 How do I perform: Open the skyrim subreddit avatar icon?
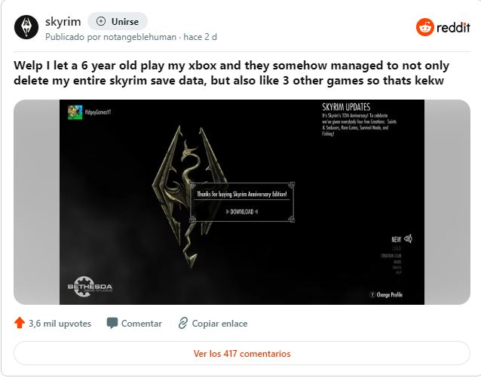tap(26, 27)
